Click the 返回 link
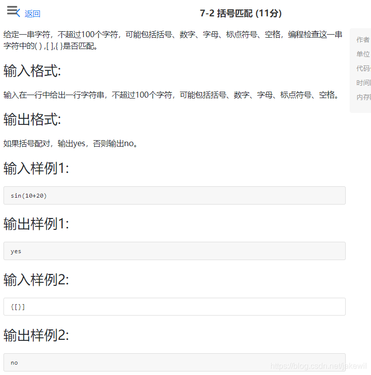371x375 pixels. click(32, 14)
